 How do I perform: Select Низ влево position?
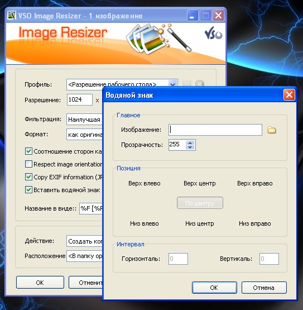pyautogui.click(x=145, y=223)
